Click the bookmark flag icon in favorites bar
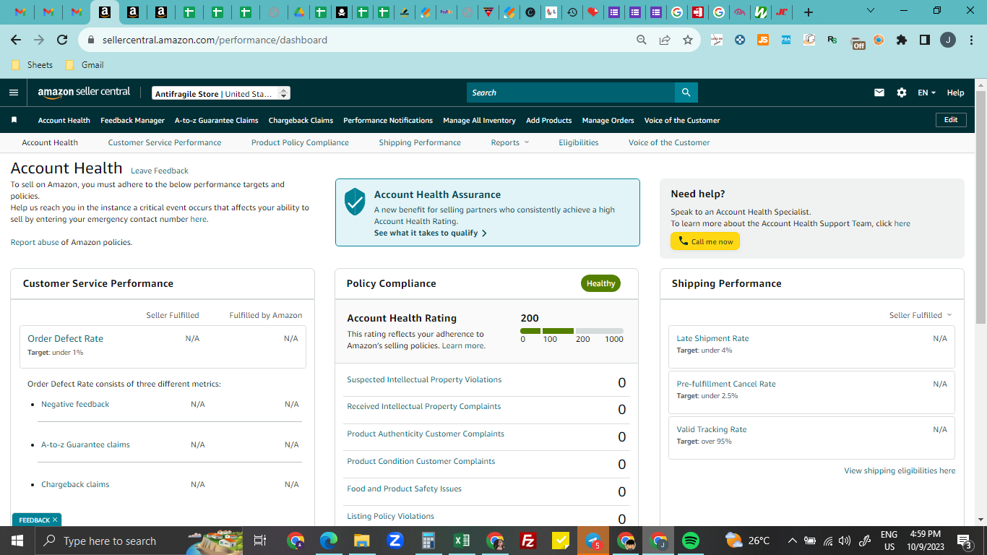 point(14,120)
